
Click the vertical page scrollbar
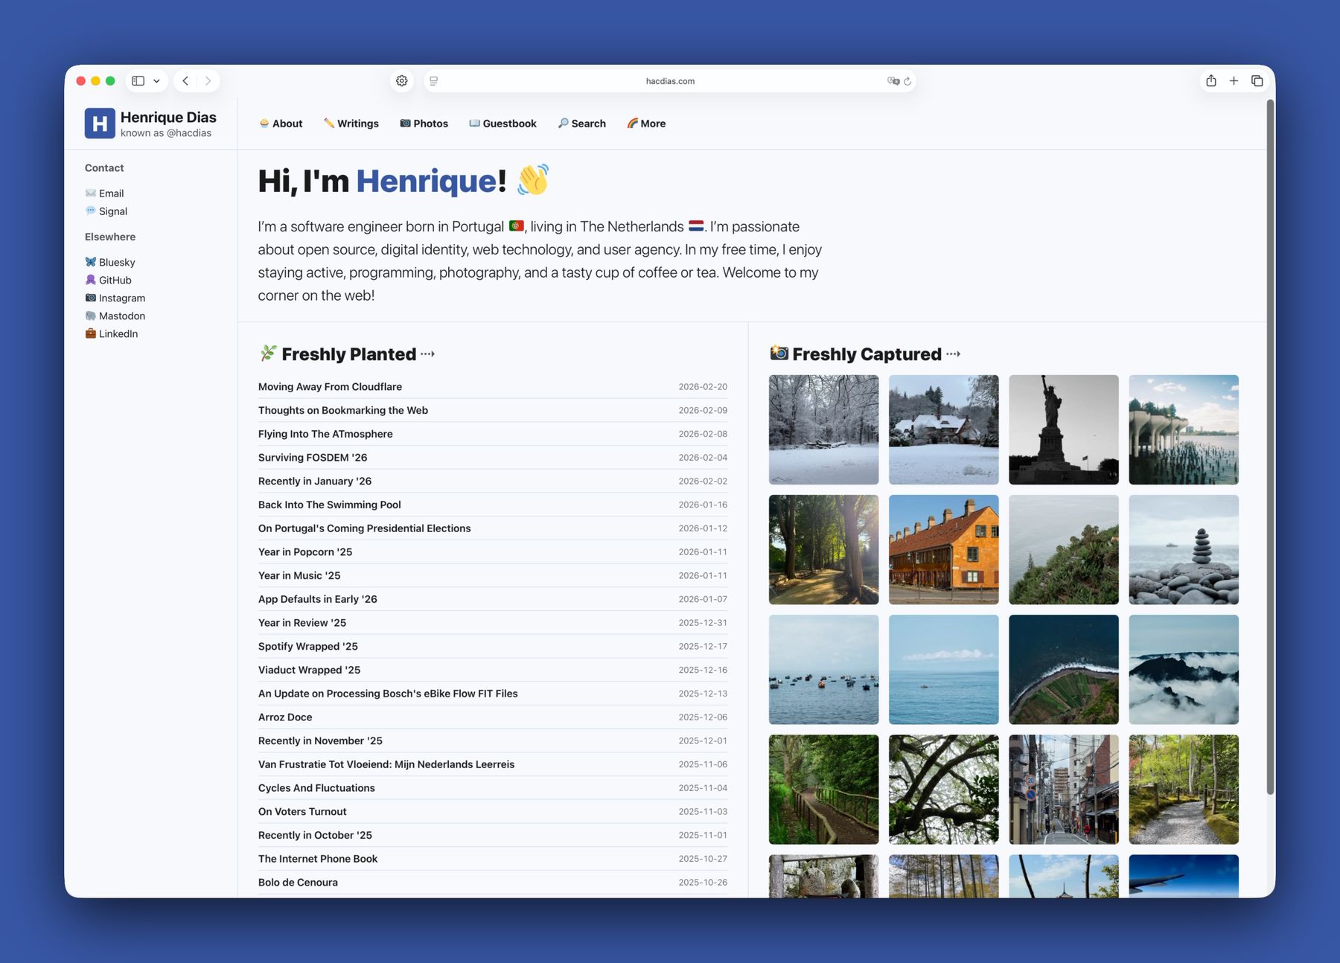pyautogui.click(x=1270, y=447)
